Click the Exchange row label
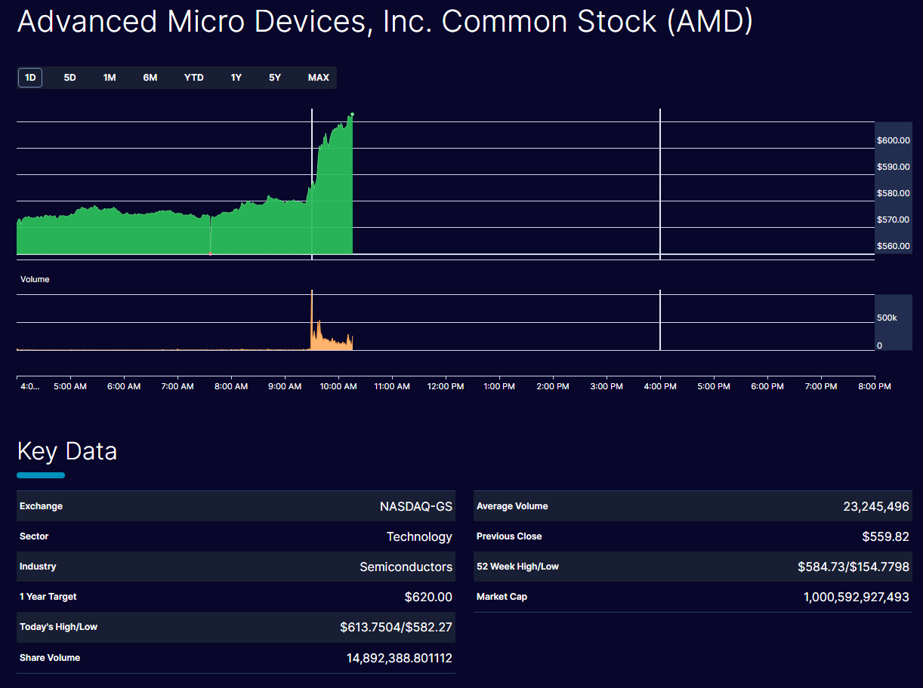This screenshot has width=923, height=688. (x=42, y=506)
